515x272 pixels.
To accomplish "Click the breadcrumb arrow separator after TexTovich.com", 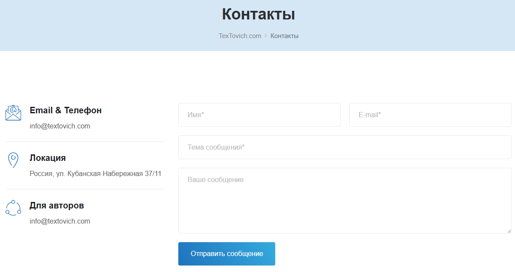I will point(266,36).
